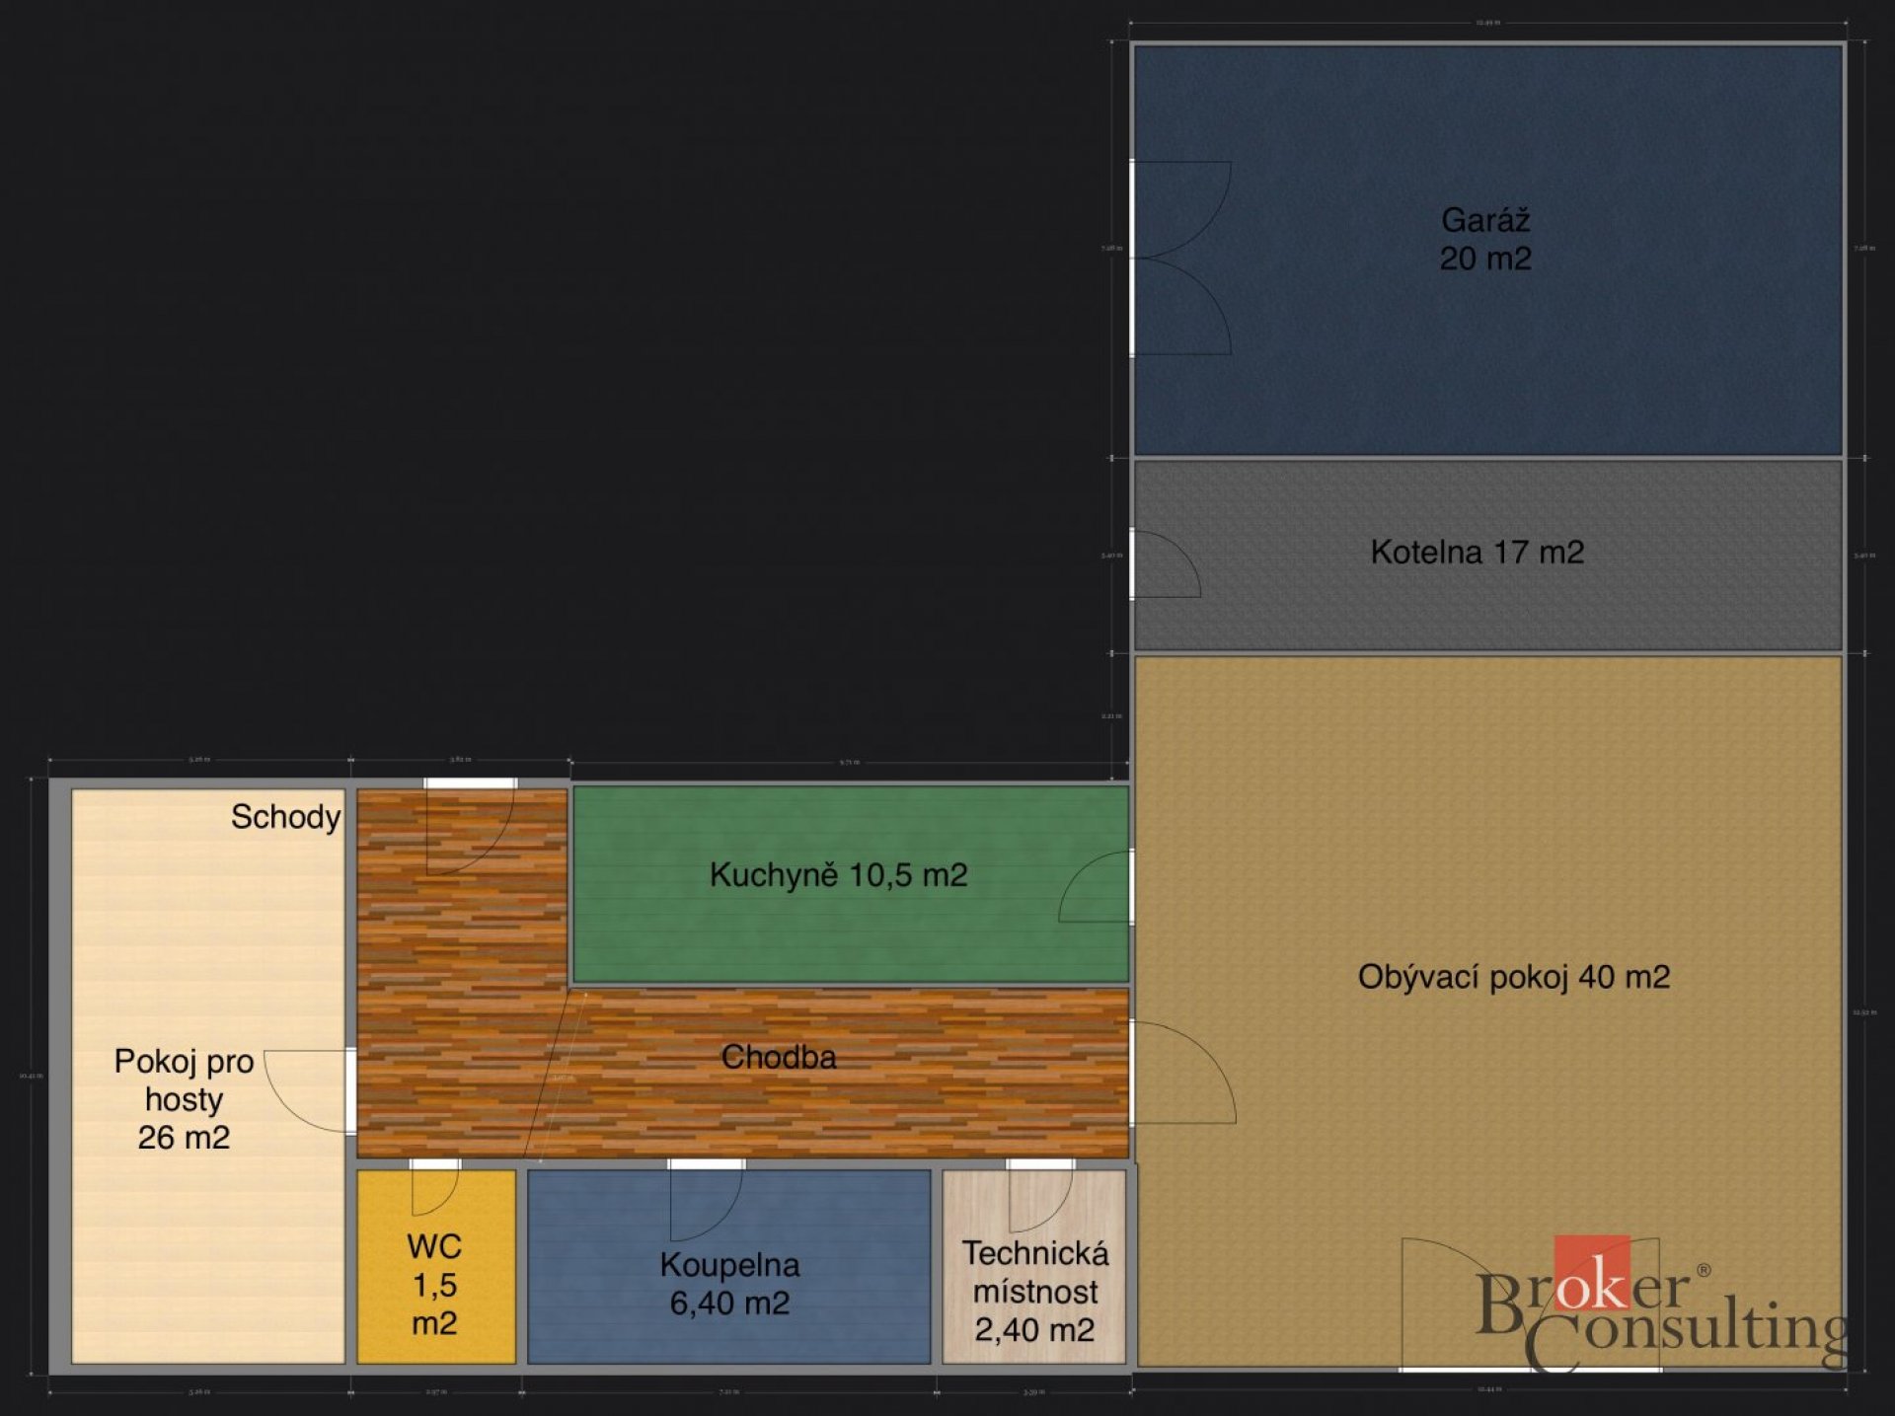This screenshot has height=1416, width=1895.
Task: Select the Chodba hallway label
Action: click(x=779, y=1057)
